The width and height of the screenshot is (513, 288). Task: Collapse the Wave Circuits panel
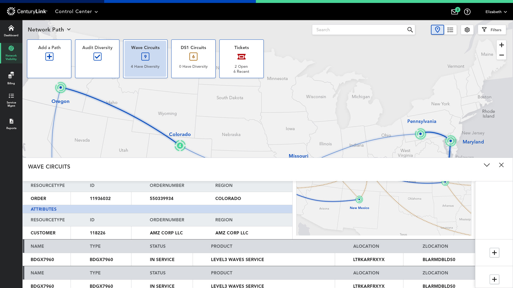pyautogui.click(x=487, y=165)
